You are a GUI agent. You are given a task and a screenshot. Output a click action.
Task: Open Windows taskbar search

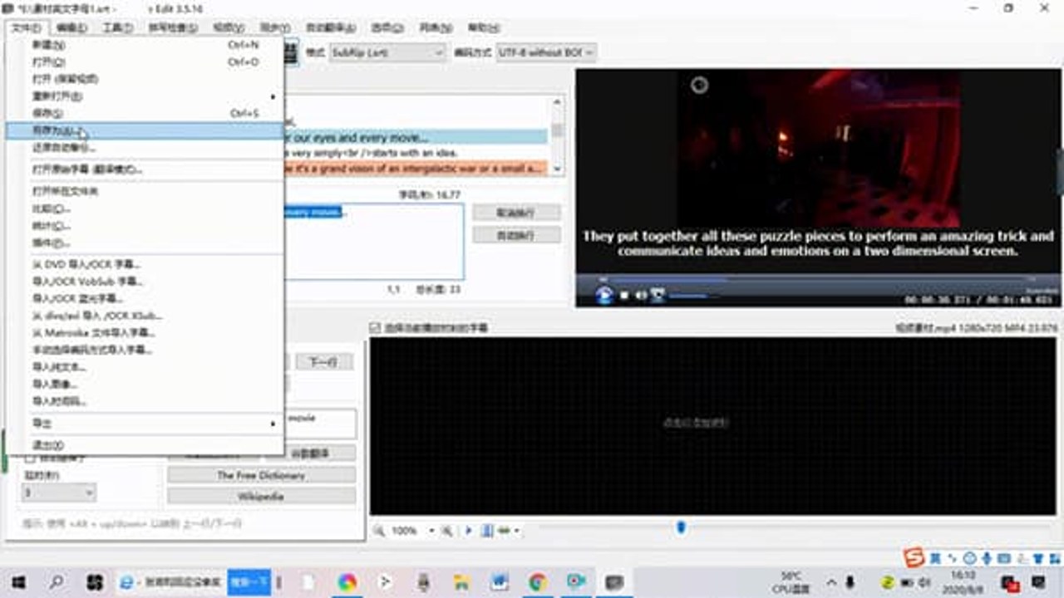click(56, 582)
